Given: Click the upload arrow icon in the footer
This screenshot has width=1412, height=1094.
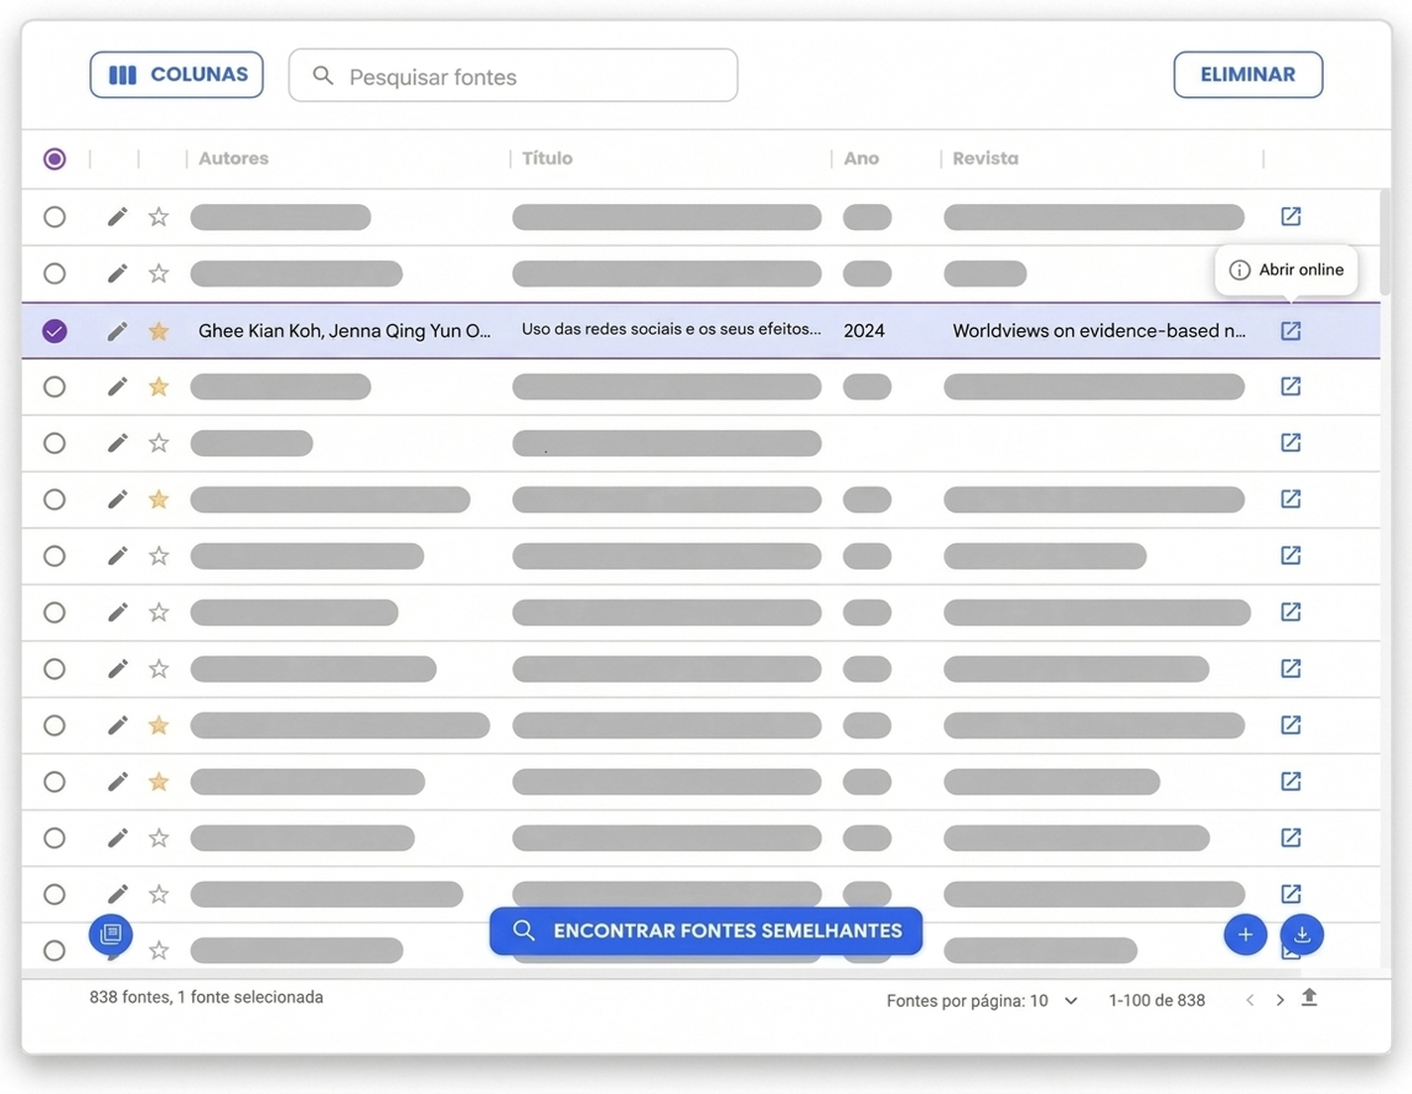Looking at the screenshot, I should pyautogui.click(x=1309, y=998).
